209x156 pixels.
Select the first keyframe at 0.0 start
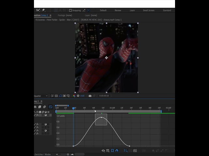click(73, 146)
